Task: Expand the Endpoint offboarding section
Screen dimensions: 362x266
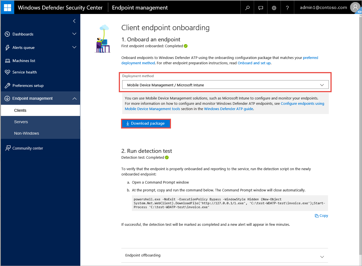Action: click(x=322, y=256)
